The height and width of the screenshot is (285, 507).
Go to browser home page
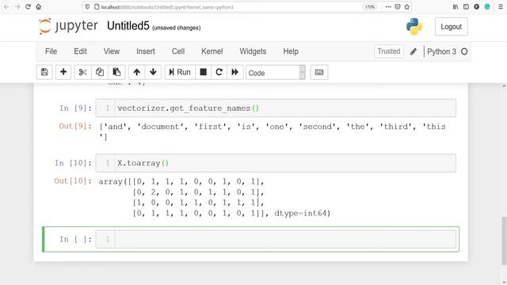point(39,7)
